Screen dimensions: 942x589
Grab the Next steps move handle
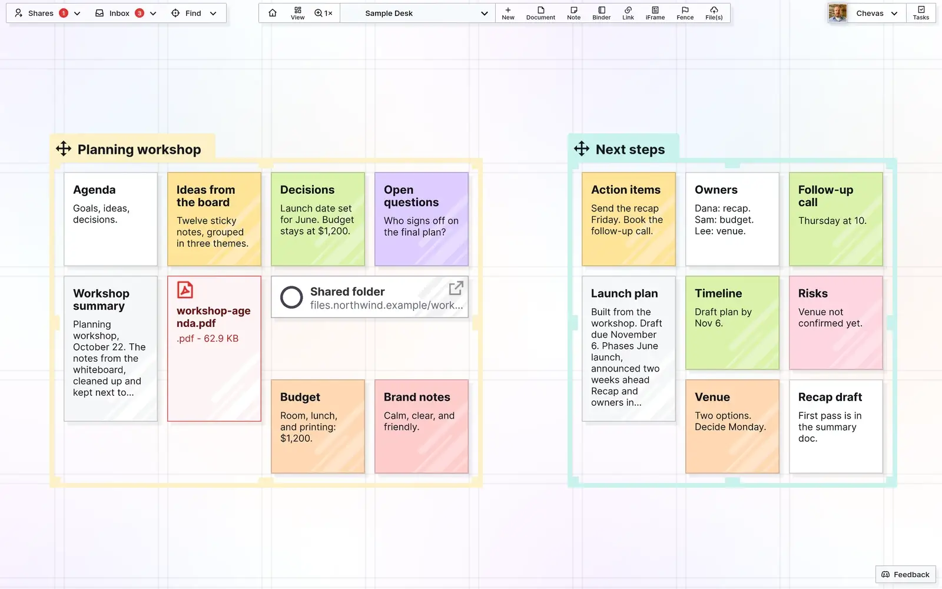point(582,149)
